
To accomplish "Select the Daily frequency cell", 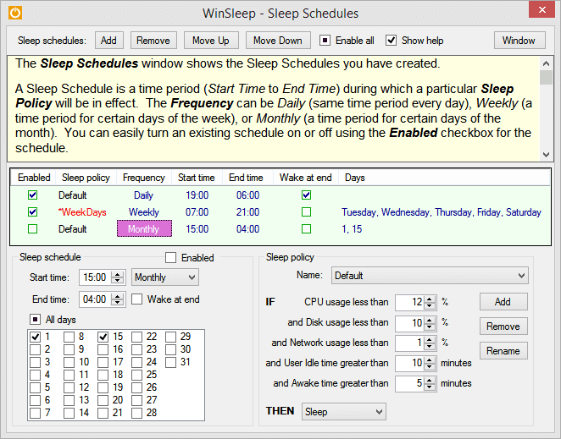I will tap(143, 195).
